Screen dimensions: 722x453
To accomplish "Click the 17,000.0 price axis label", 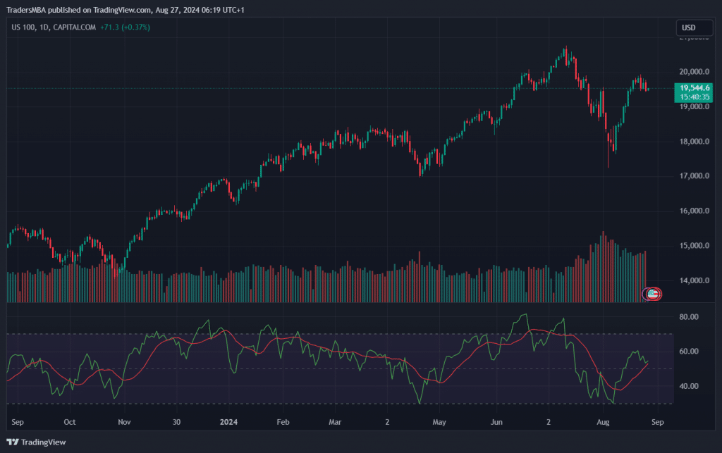I will tap(692, 176).
